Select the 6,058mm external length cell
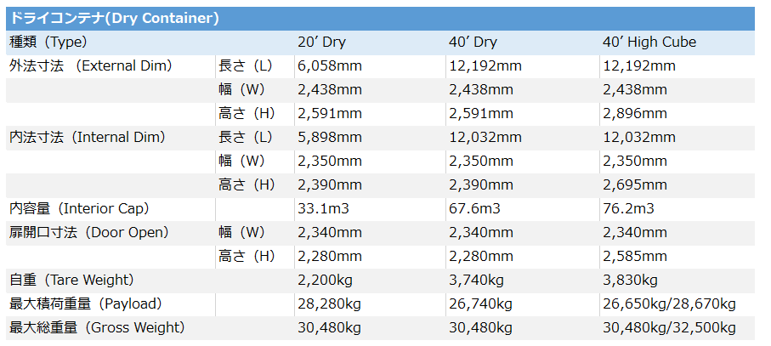 (330, 65)
